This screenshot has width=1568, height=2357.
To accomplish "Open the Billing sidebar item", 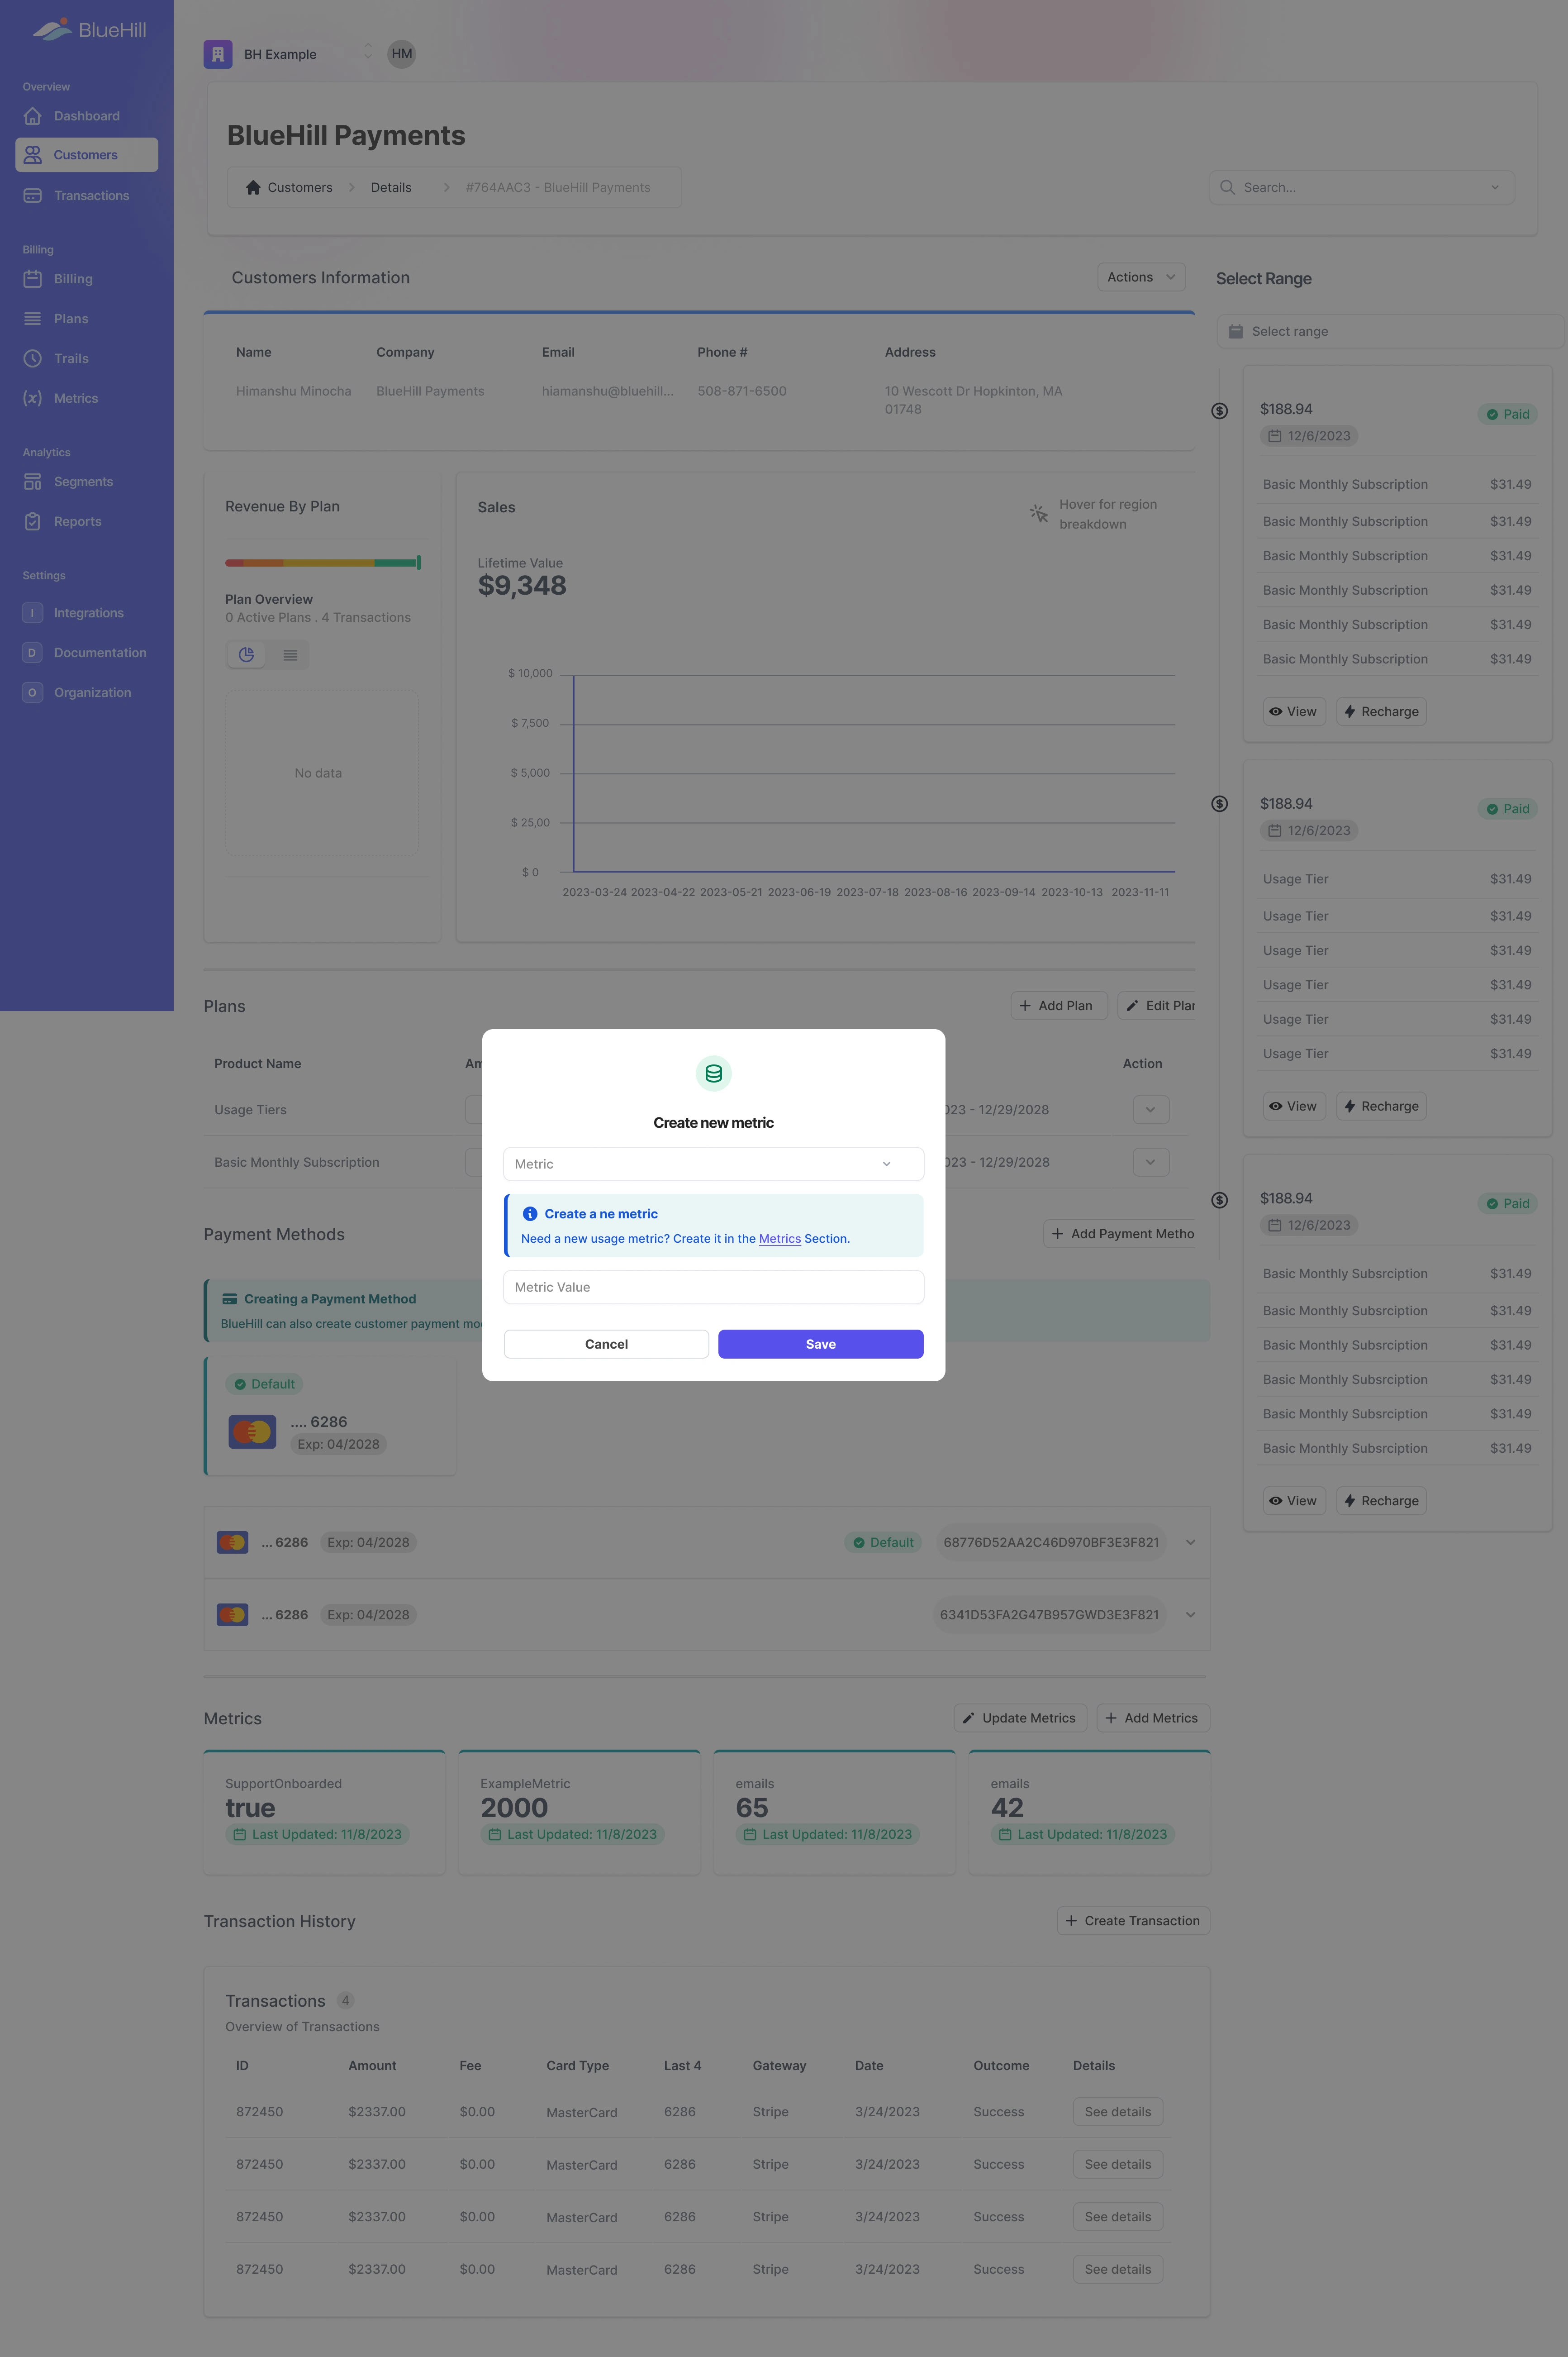I will (86, 279).
